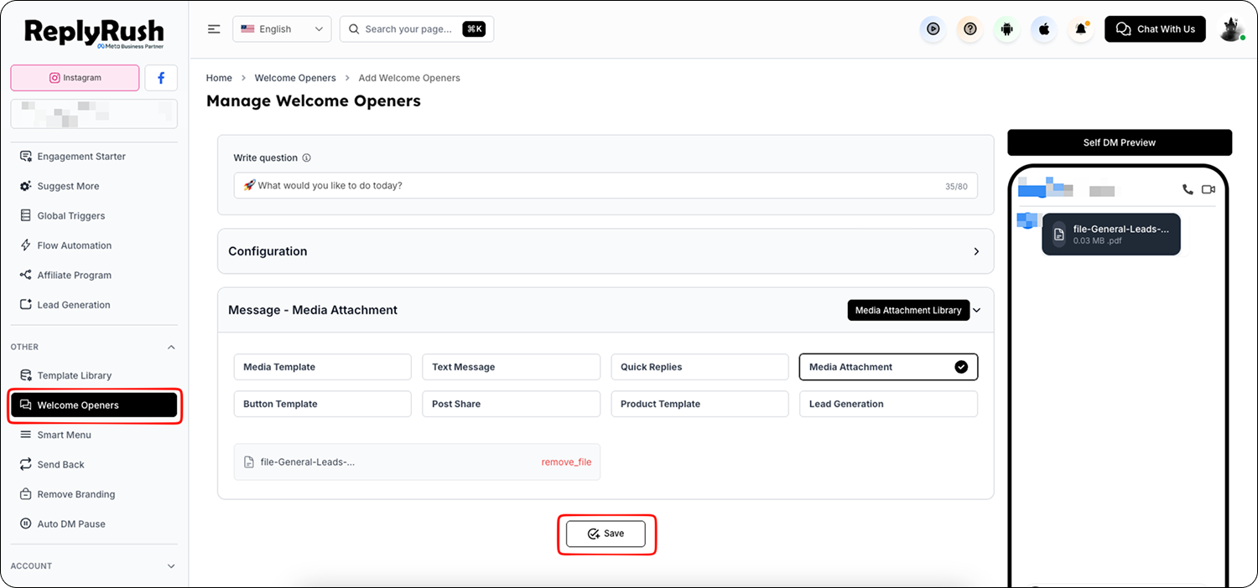Collapse Message - Media Attachment chevron
This screenshot has height=588, width=1258.
tap(976, 310)
